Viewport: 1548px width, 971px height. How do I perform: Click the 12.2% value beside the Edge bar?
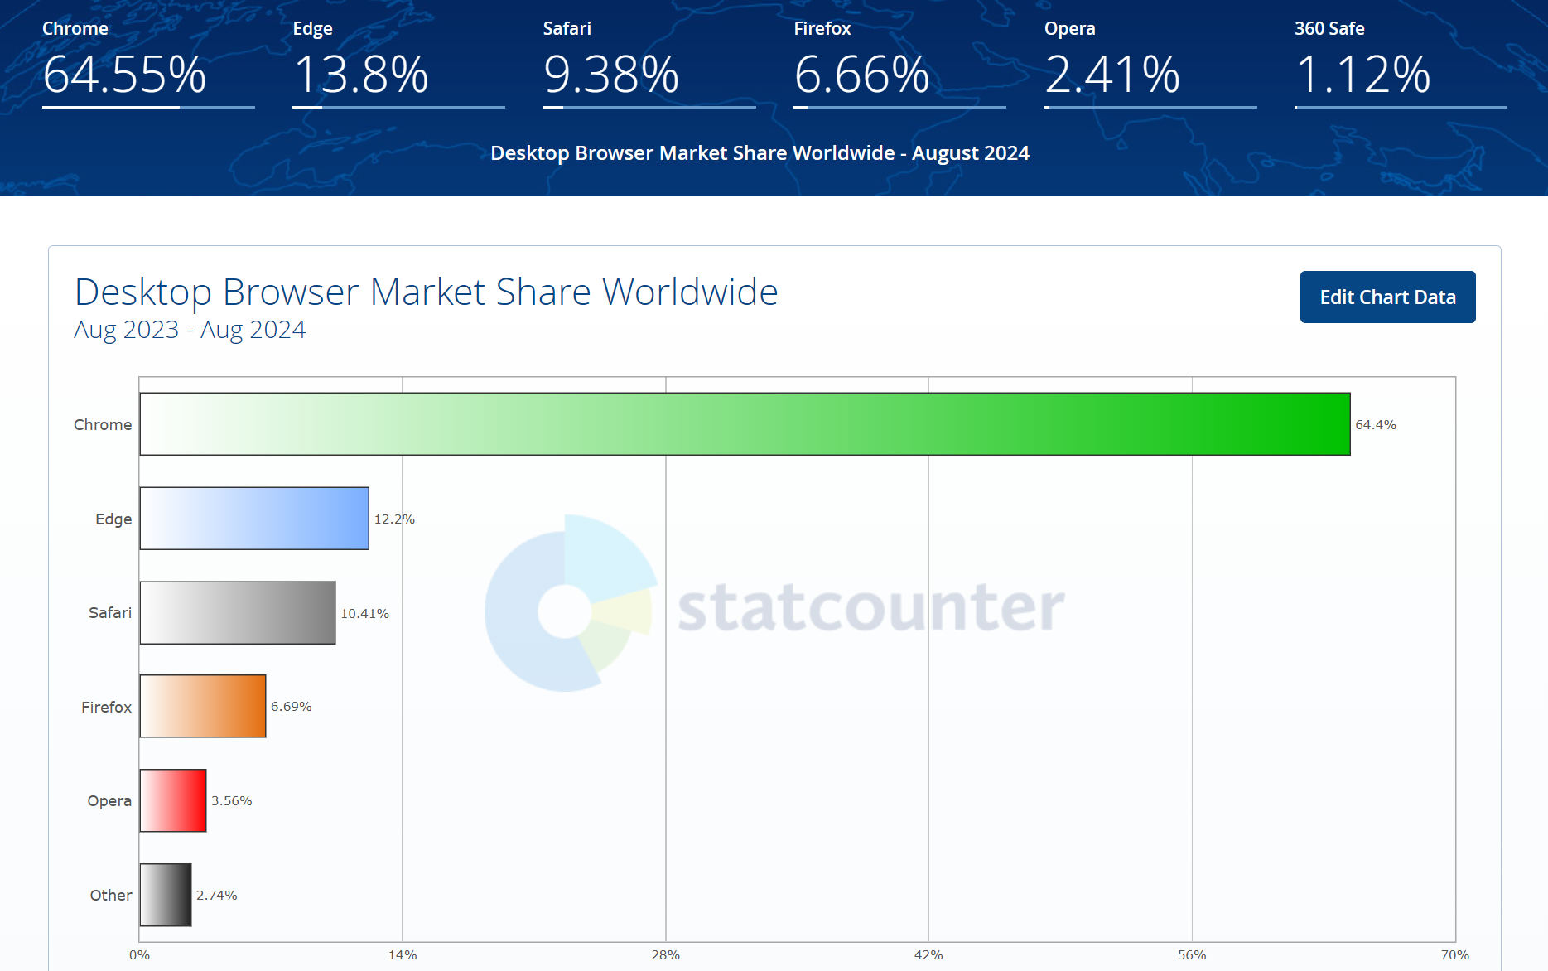click(394, 519)
